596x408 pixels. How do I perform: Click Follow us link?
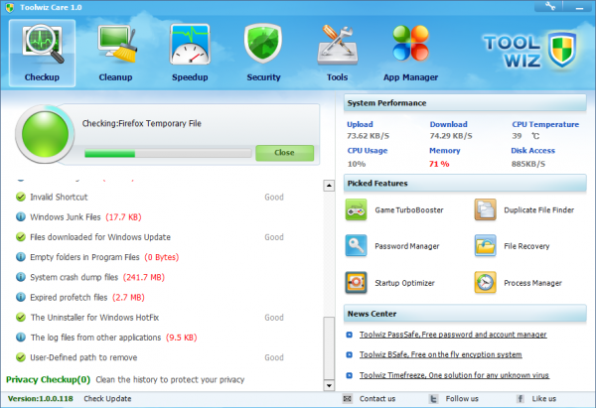(462, 398)
